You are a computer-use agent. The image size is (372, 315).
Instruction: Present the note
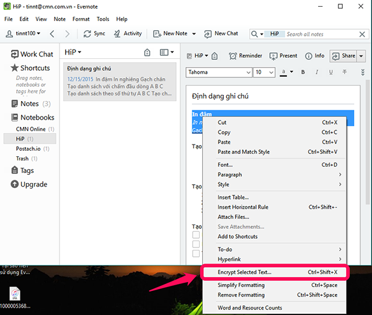click(283, 56)
